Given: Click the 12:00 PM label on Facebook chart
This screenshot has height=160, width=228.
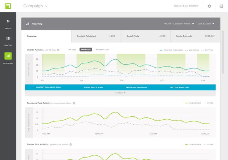Looking at the screenshot, I should [99, 134].
